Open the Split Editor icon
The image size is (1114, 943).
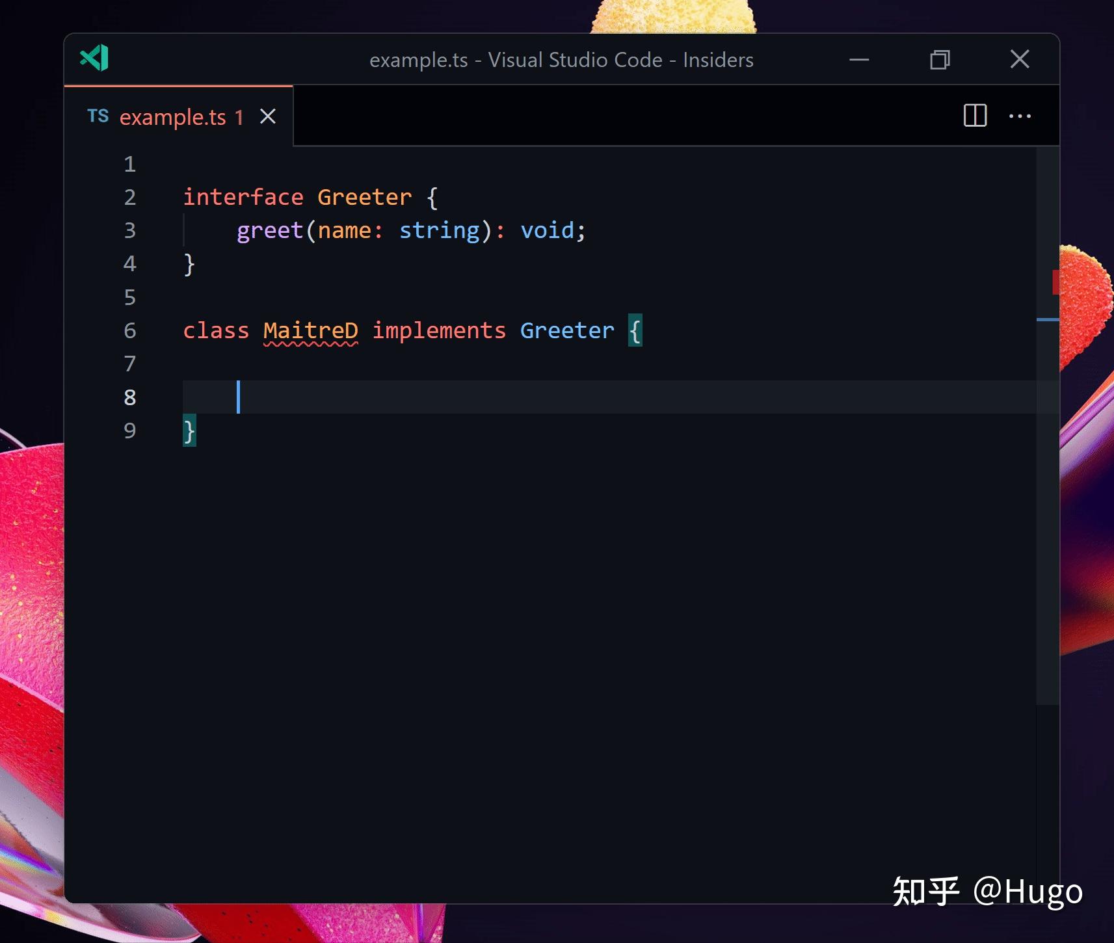click(975, 116)
